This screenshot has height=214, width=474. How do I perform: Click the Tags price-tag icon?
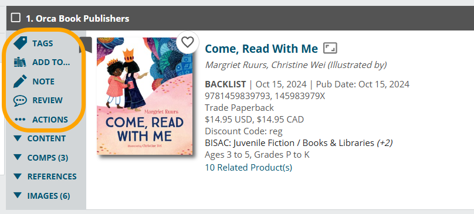tap(21, 43)
